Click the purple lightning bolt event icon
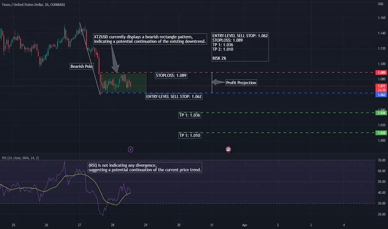 [130, 149]
